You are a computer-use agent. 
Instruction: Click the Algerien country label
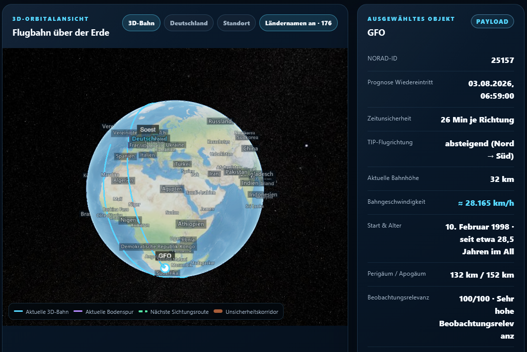pyautogui.click(x=123, y=180)
